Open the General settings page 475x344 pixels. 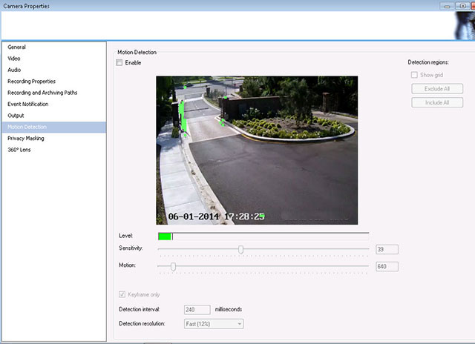[17, 47]
